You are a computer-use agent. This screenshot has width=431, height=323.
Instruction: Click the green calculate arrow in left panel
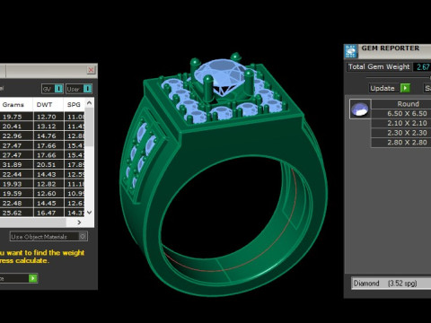click(x=33, y=278)
